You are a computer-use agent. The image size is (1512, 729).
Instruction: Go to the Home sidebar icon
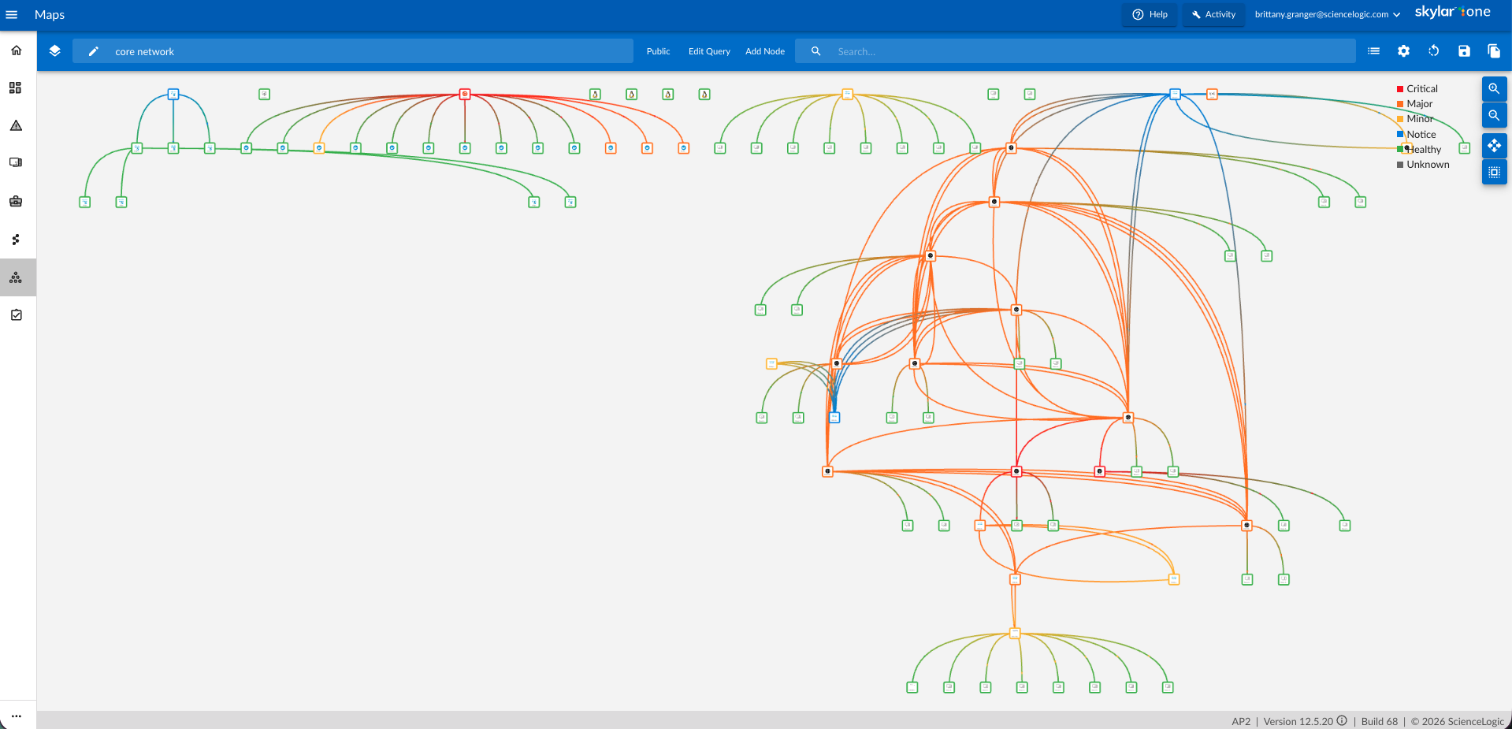point(16,50)
